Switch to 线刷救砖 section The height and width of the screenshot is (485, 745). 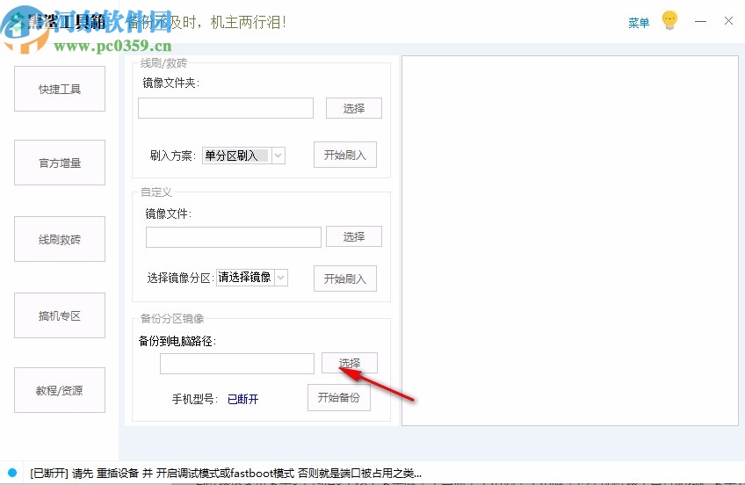[60, 239]
